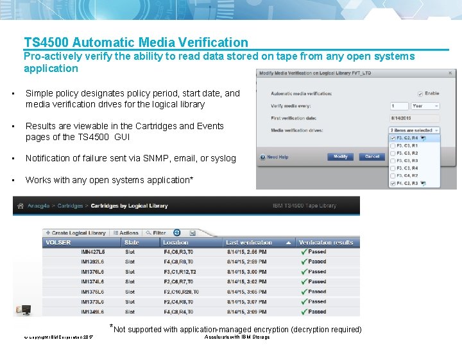
Task: Uncheck drive F4, C2, R3
Action: pyautogui.click(x=393, y=184)
